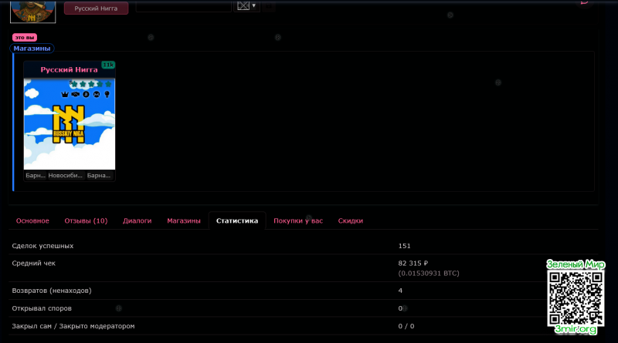Click the Bitcoin icon on the shop card
618x343 pixels.
pyautogui.click(x=87, y=94)
